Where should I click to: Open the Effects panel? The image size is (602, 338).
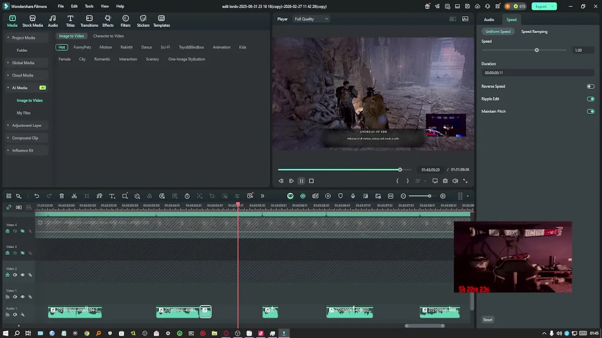(x=108, y=21)
